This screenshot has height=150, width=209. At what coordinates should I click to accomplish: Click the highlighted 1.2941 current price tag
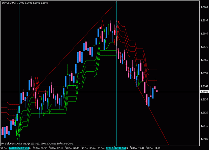pyautogui.click(x=204, y=92)
